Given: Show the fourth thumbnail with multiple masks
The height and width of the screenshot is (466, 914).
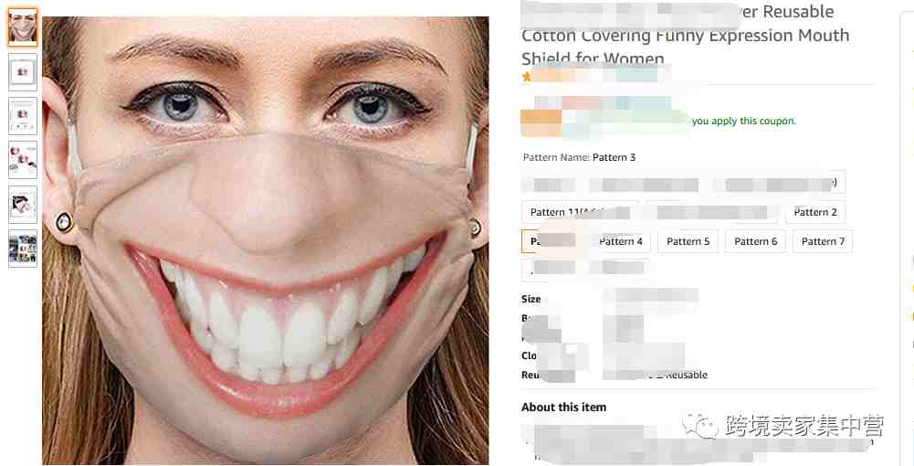Looking at the screenshot, I should click(23, 160).
